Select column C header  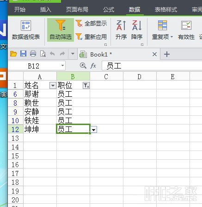click(106, 76)
